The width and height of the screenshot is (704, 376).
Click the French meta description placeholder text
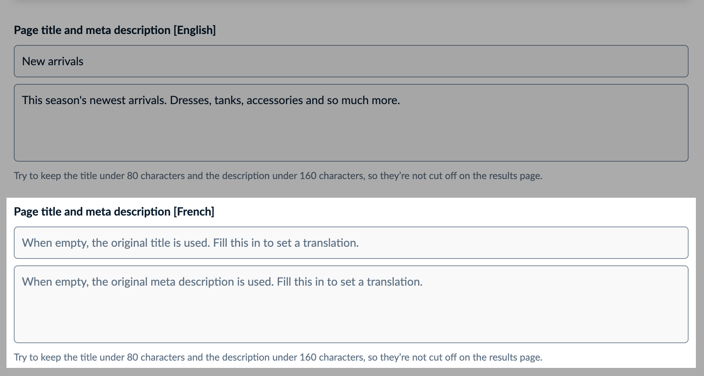click(x=222, y=282)
